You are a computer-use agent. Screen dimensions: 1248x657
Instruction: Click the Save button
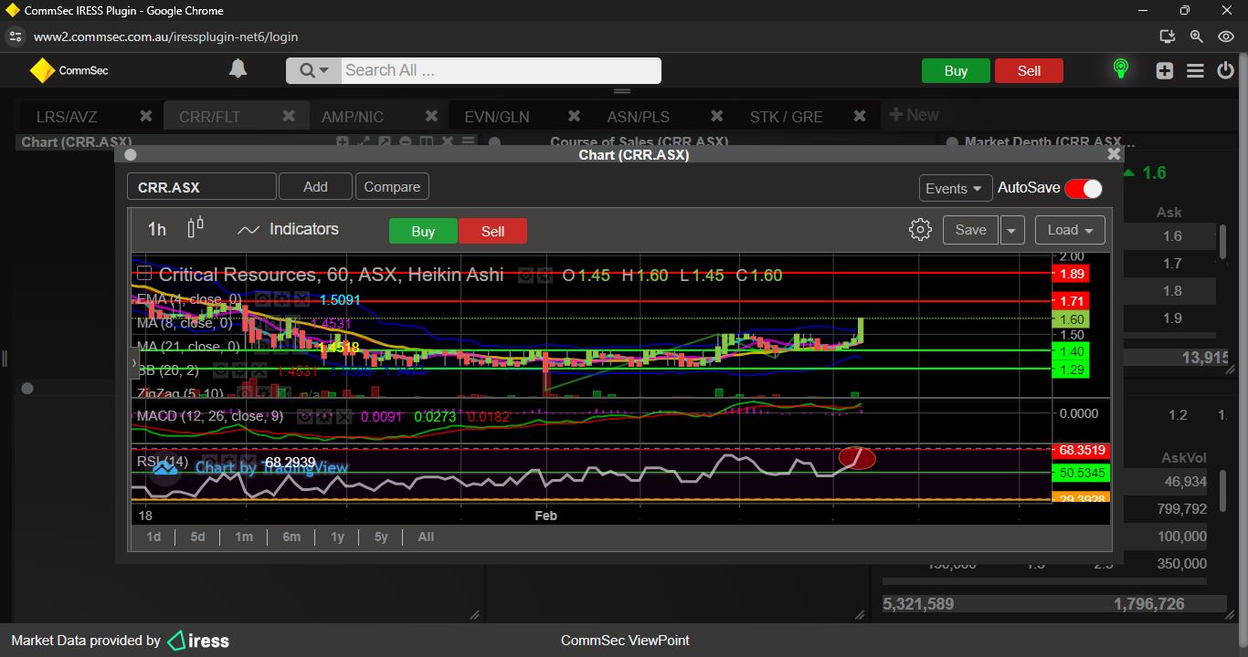pyautogui.click(x=970, y=230)
